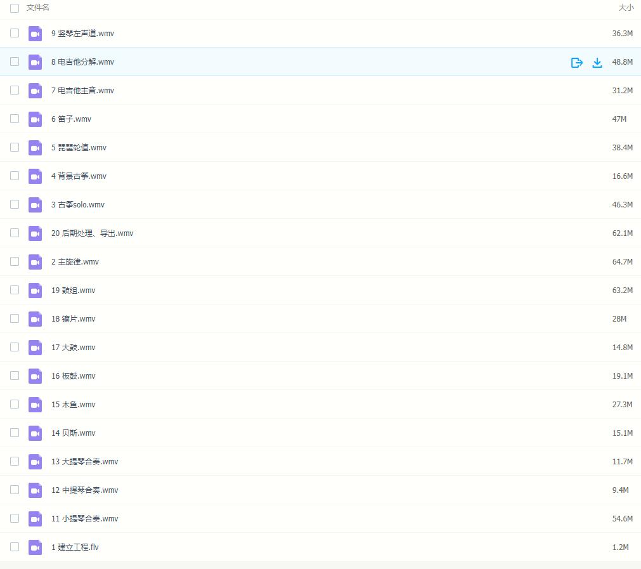Open file name 19 鼓组.wmv
Screen dimensions: 641x569
pyautogui.click(x=73, y=291)
